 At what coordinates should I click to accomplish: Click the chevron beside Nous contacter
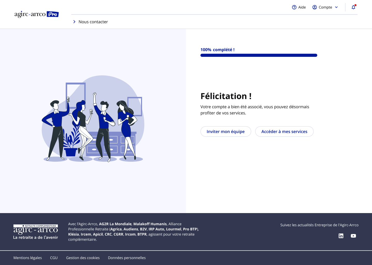click(x=74, y=22)
